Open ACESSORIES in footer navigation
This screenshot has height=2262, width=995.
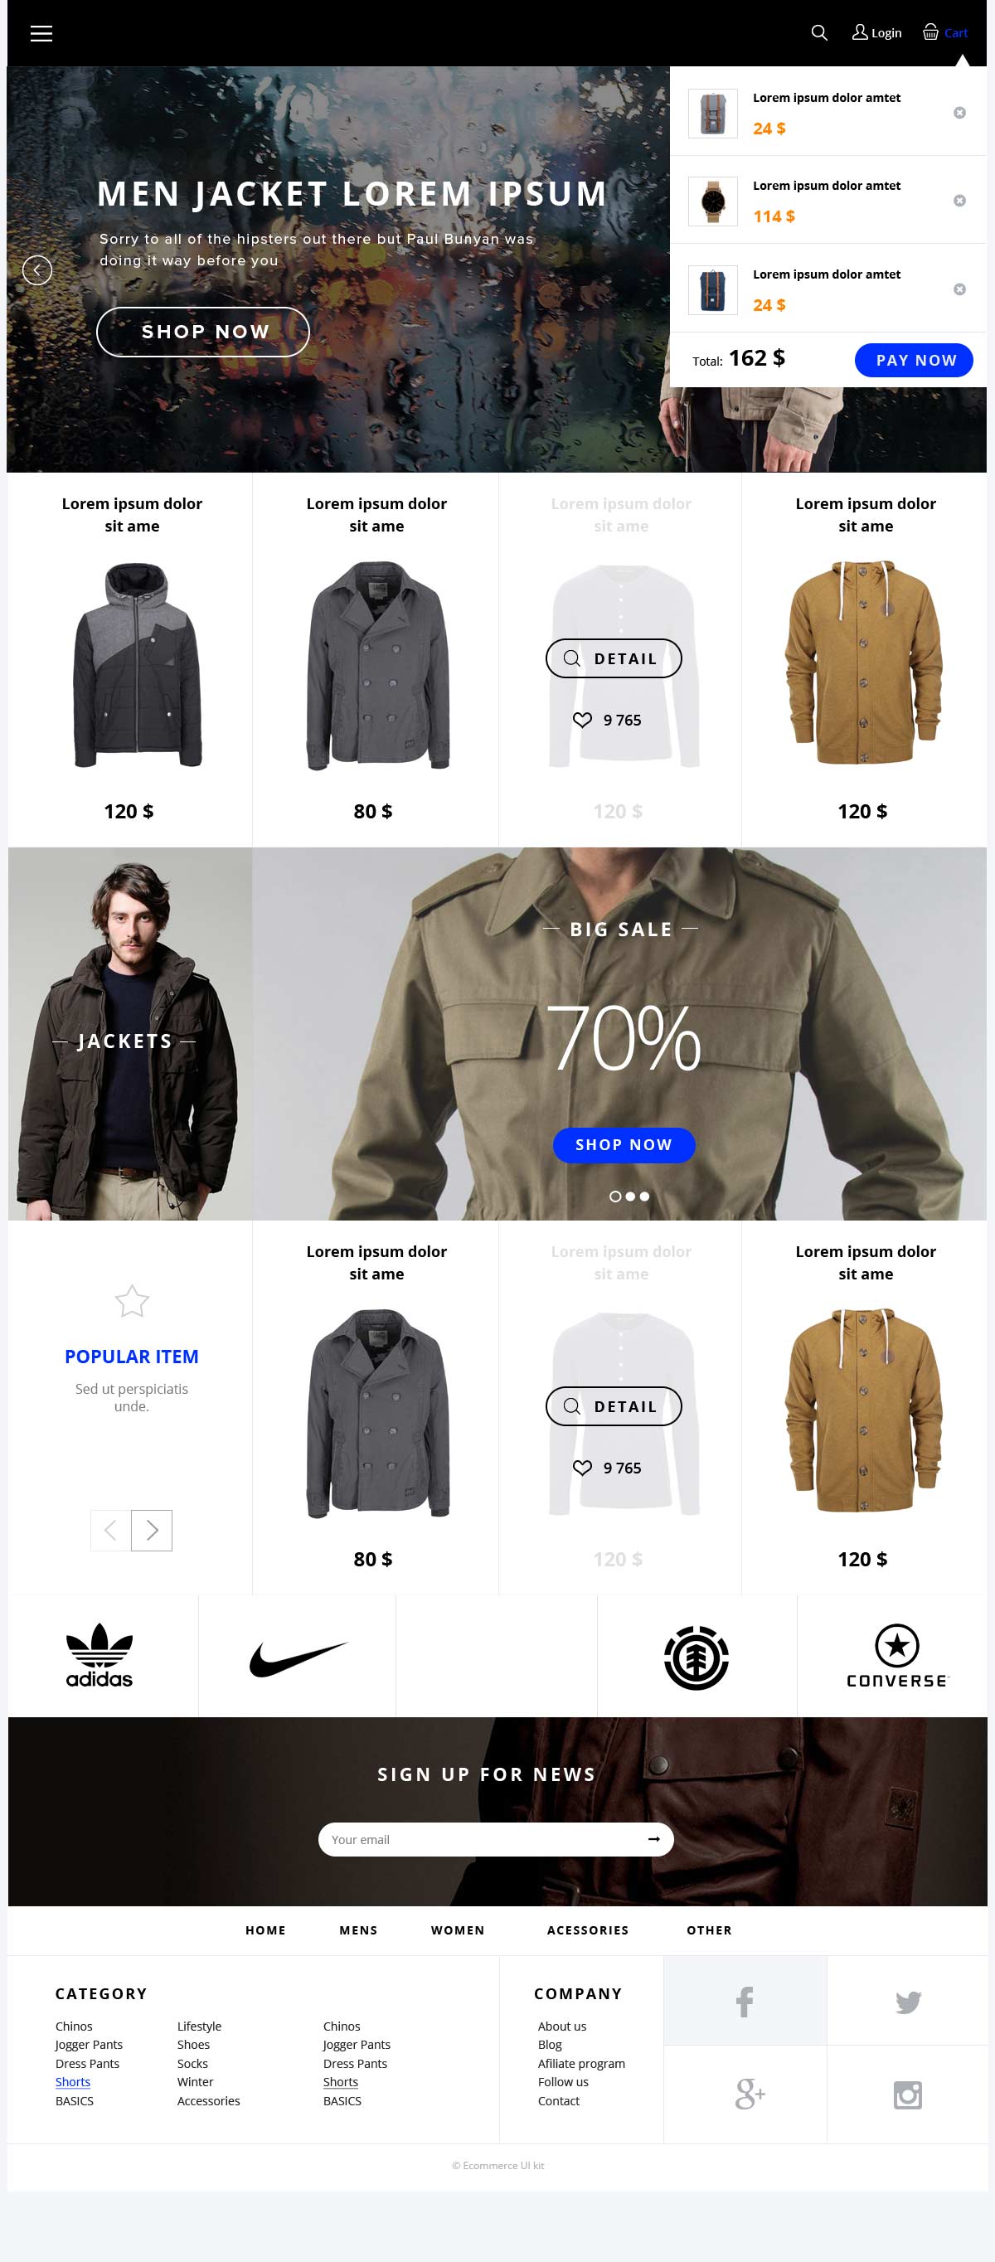pos(588,1929)
